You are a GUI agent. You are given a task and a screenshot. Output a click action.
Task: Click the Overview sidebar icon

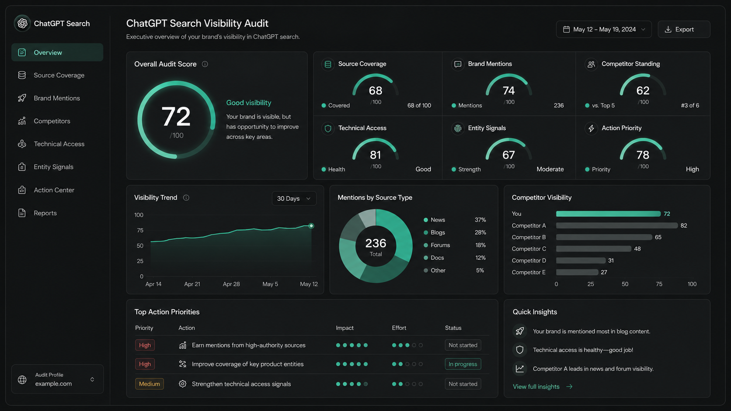click(x=22, y=52)
